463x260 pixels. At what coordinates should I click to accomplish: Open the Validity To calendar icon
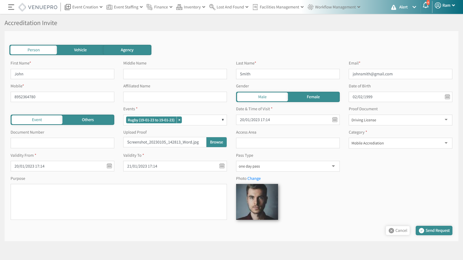point(222,166)
